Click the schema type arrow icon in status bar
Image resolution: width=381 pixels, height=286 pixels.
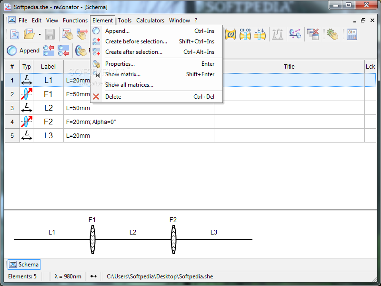[x=93, y=276]
